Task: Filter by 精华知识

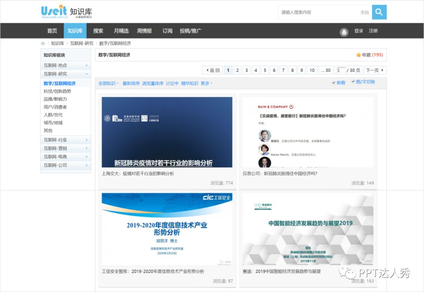Action: point(190,83)
